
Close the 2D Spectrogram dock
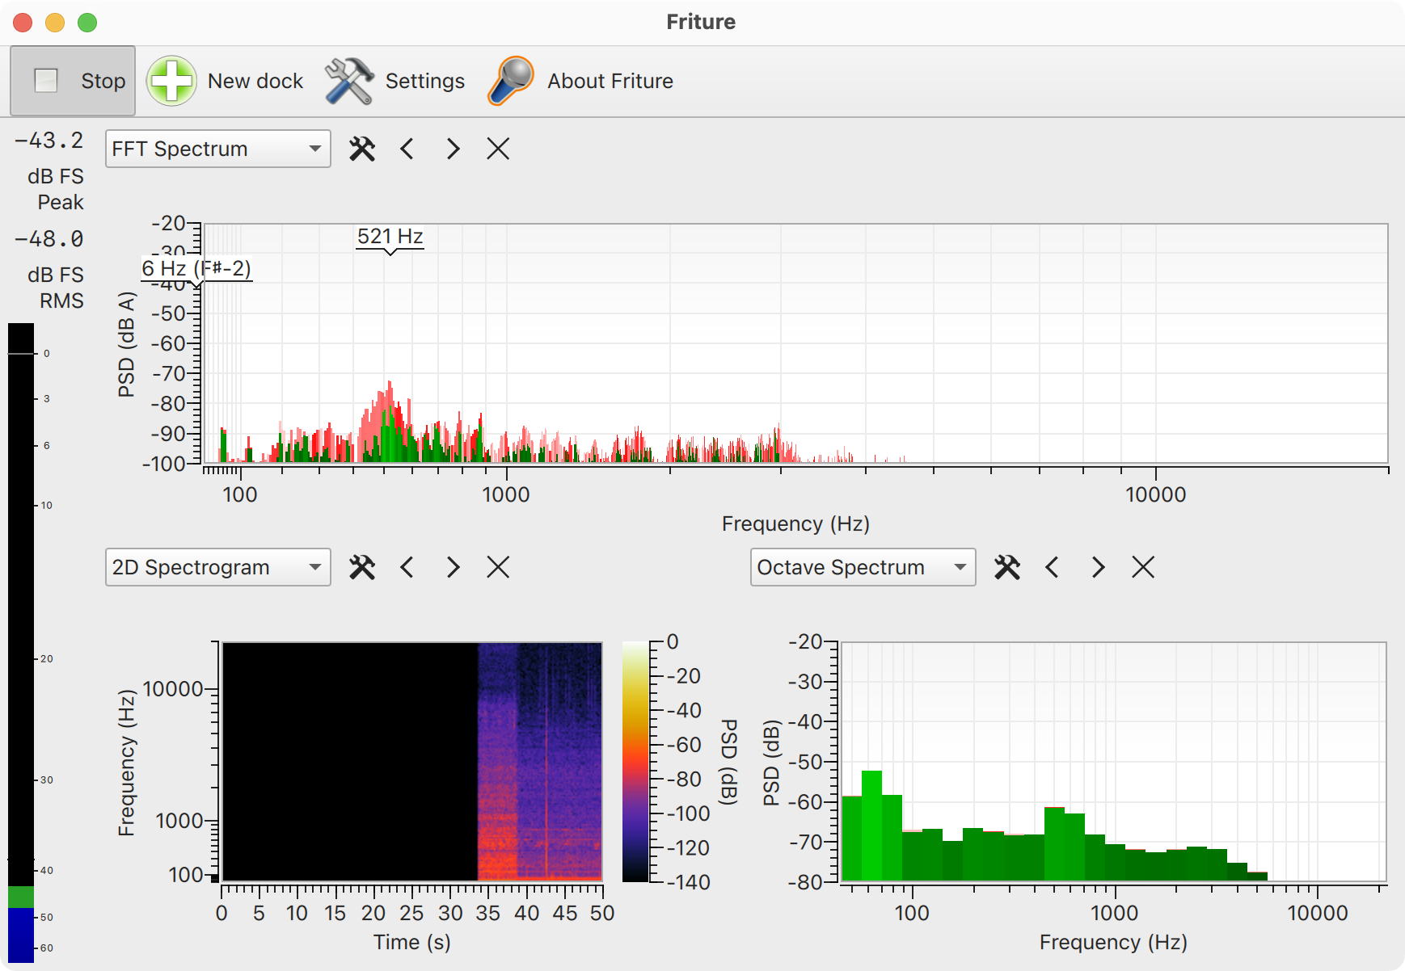pyautogui.click(x=498, y=567)
